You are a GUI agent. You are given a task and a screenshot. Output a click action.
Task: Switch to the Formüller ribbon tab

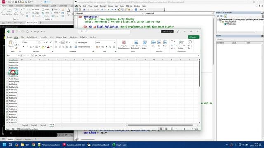click(x=44, y=37)
